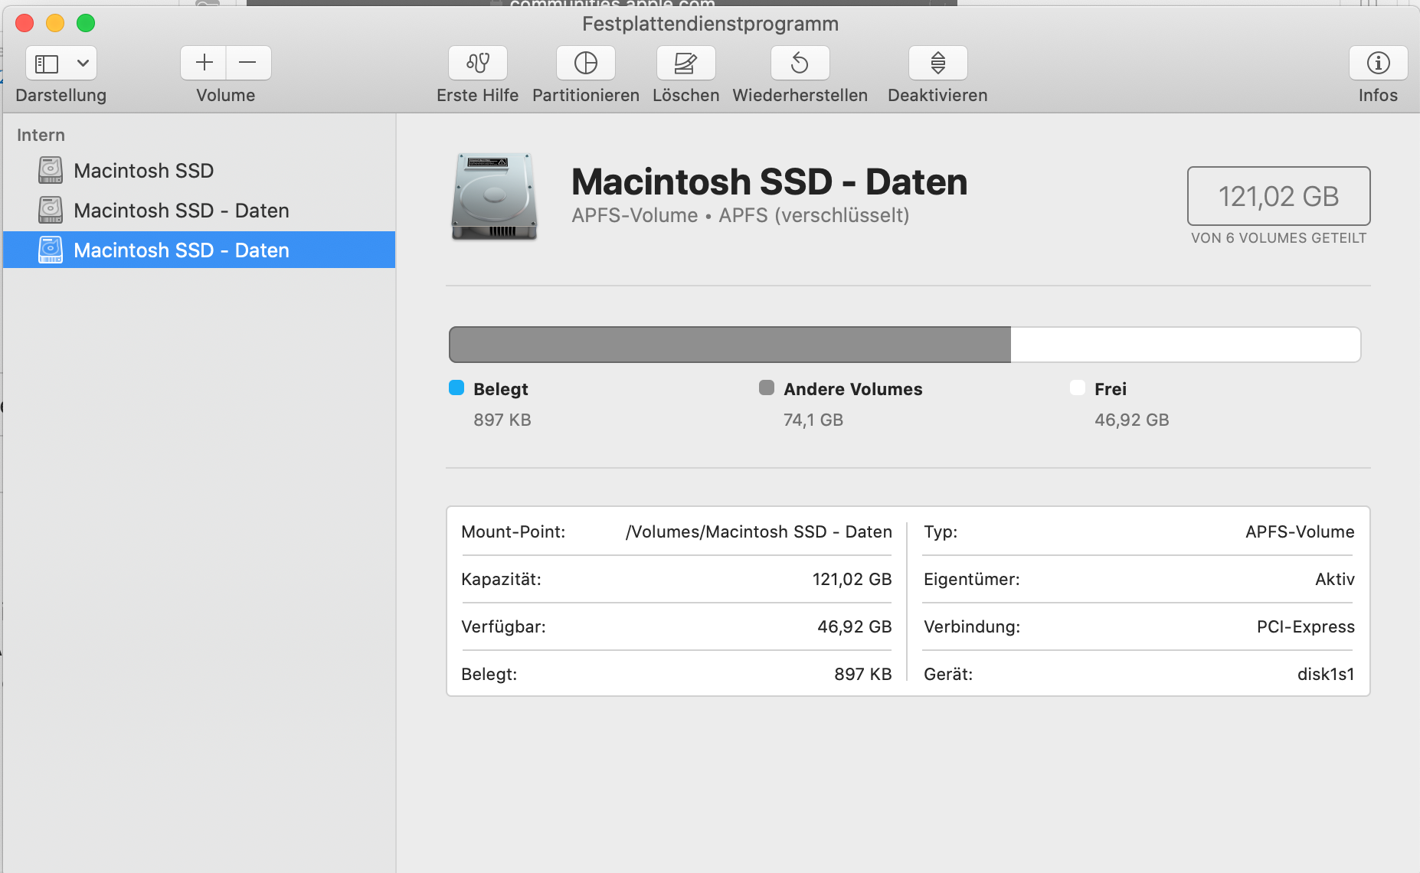The width and height of the screenshot is (1420, 873).
Task: Click the Erste Hilfe stethoscope icon
Action: pos(477,63)
